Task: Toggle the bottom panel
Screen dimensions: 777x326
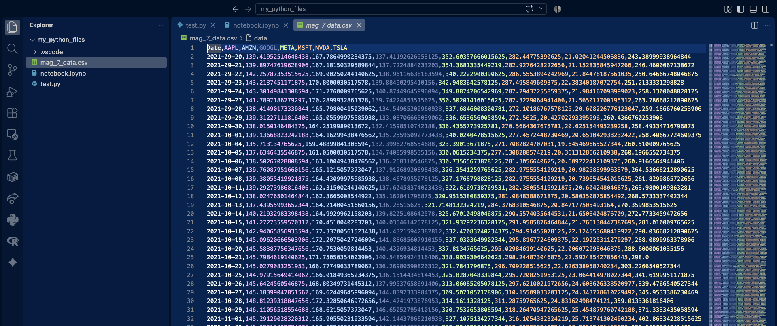Action: point(753,9)
